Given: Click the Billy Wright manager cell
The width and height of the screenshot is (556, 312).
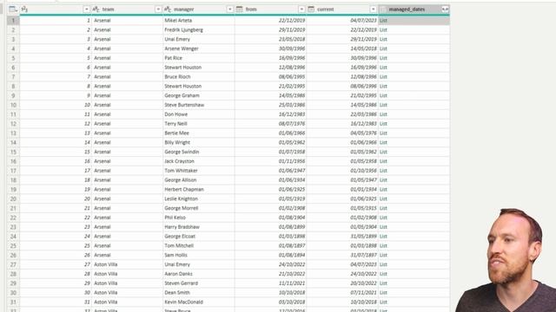Looking at the screenshot, I should click(x=199, y=142).
